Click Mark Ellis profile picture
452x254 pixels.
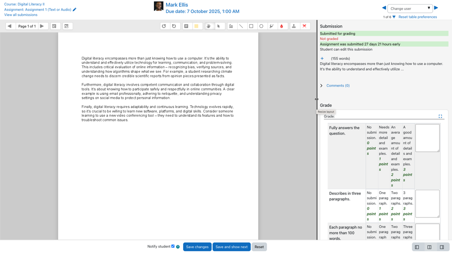[x=158, y=6]
